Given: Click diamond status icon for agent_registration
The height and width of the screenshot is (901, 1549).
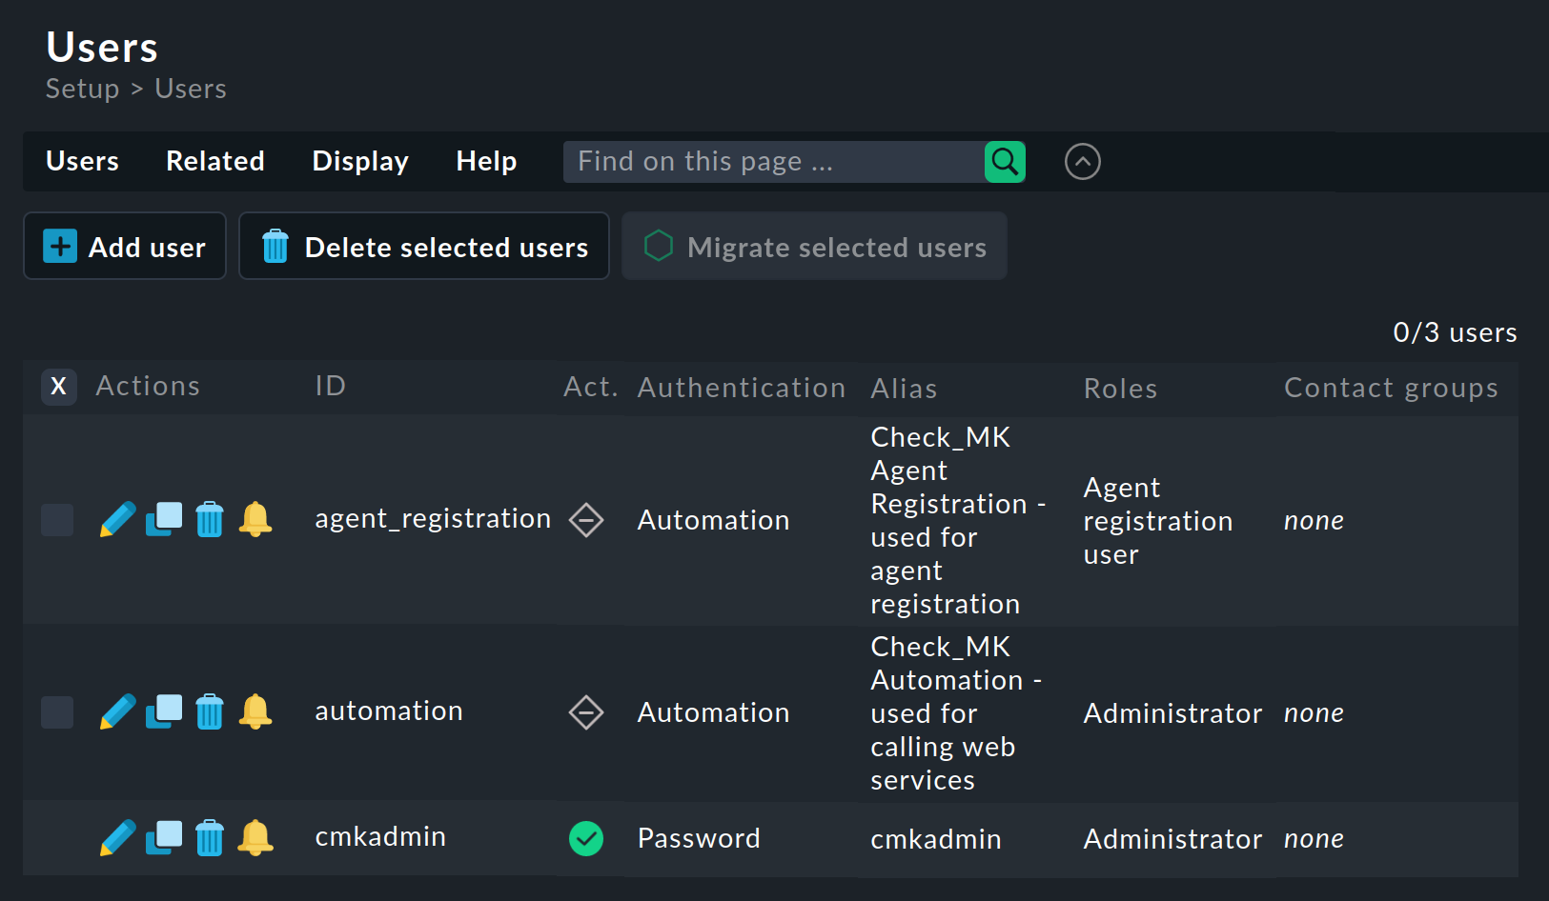Looking at the screenshot, I should (586, 520).
